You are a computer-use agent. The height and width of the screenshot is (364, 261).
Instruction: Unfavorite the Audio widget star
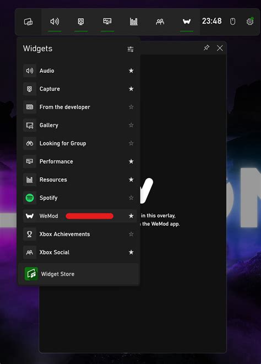pos(131,71)
